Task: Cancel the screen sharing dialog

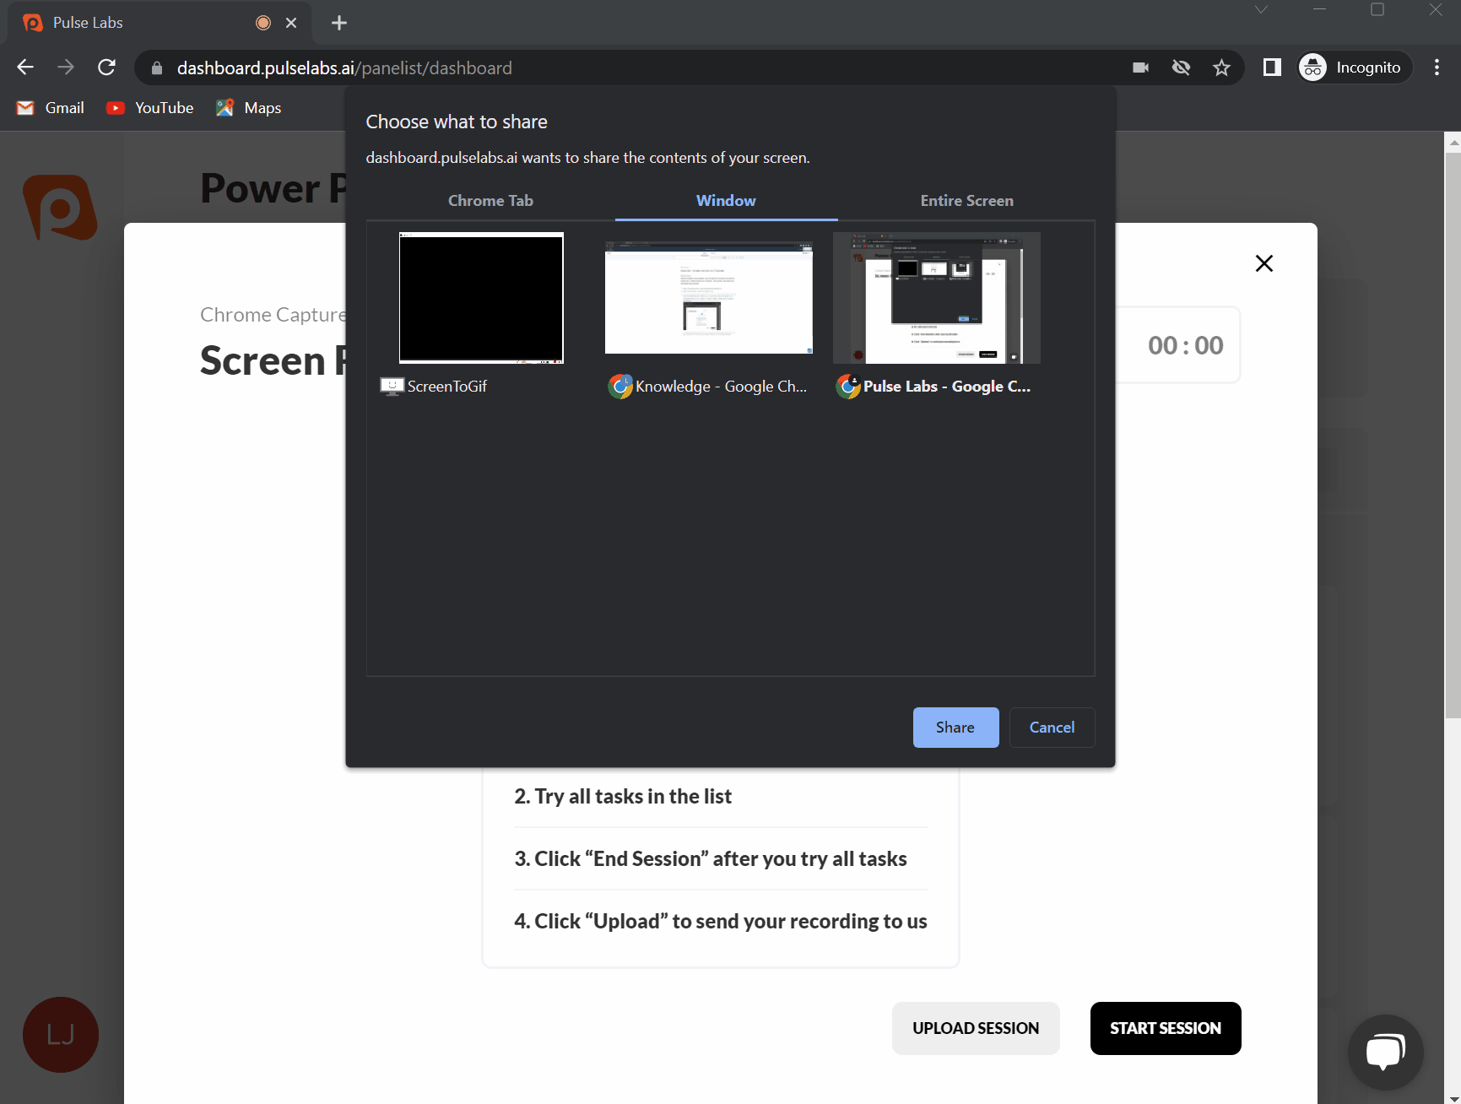Action: (x=1052, y=728)
